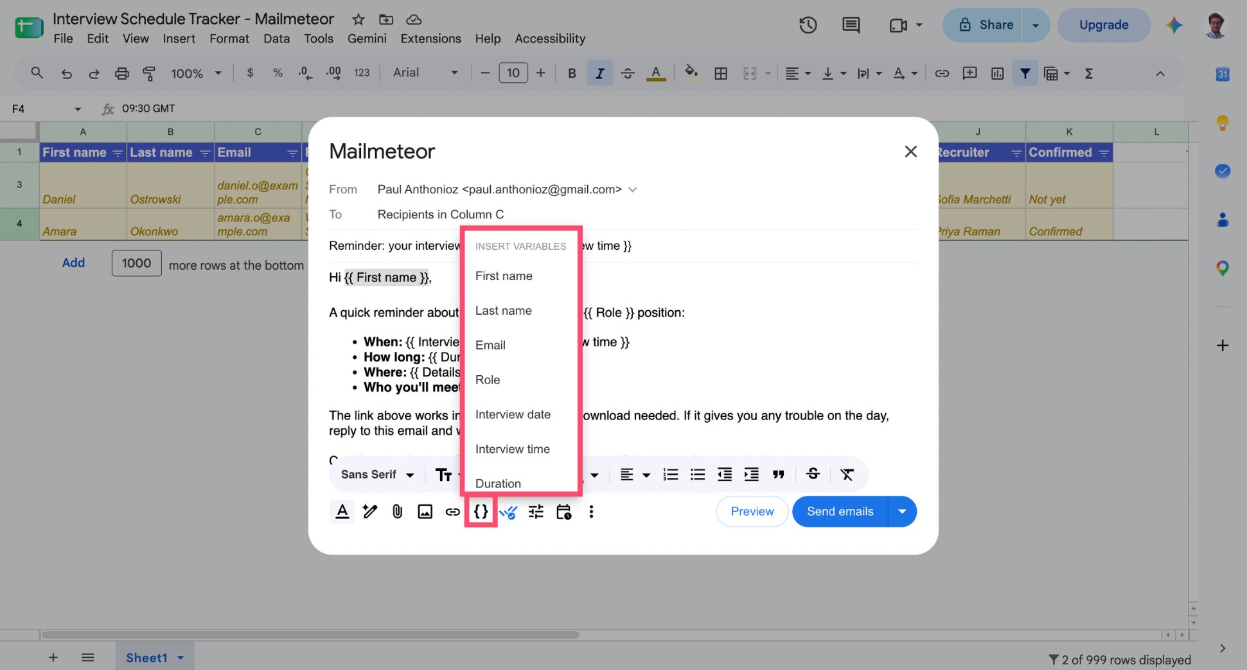Insert a link in the Mailmeteor email

click(x=452, y=511)
